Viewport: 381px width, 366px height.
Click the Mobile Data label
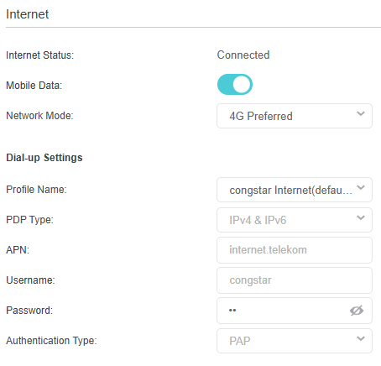point(34,86)
